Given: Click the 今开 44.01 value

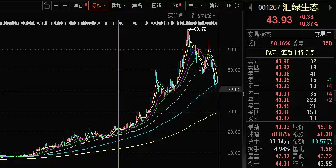Looking at the screenshot, I should coord(282,164).
